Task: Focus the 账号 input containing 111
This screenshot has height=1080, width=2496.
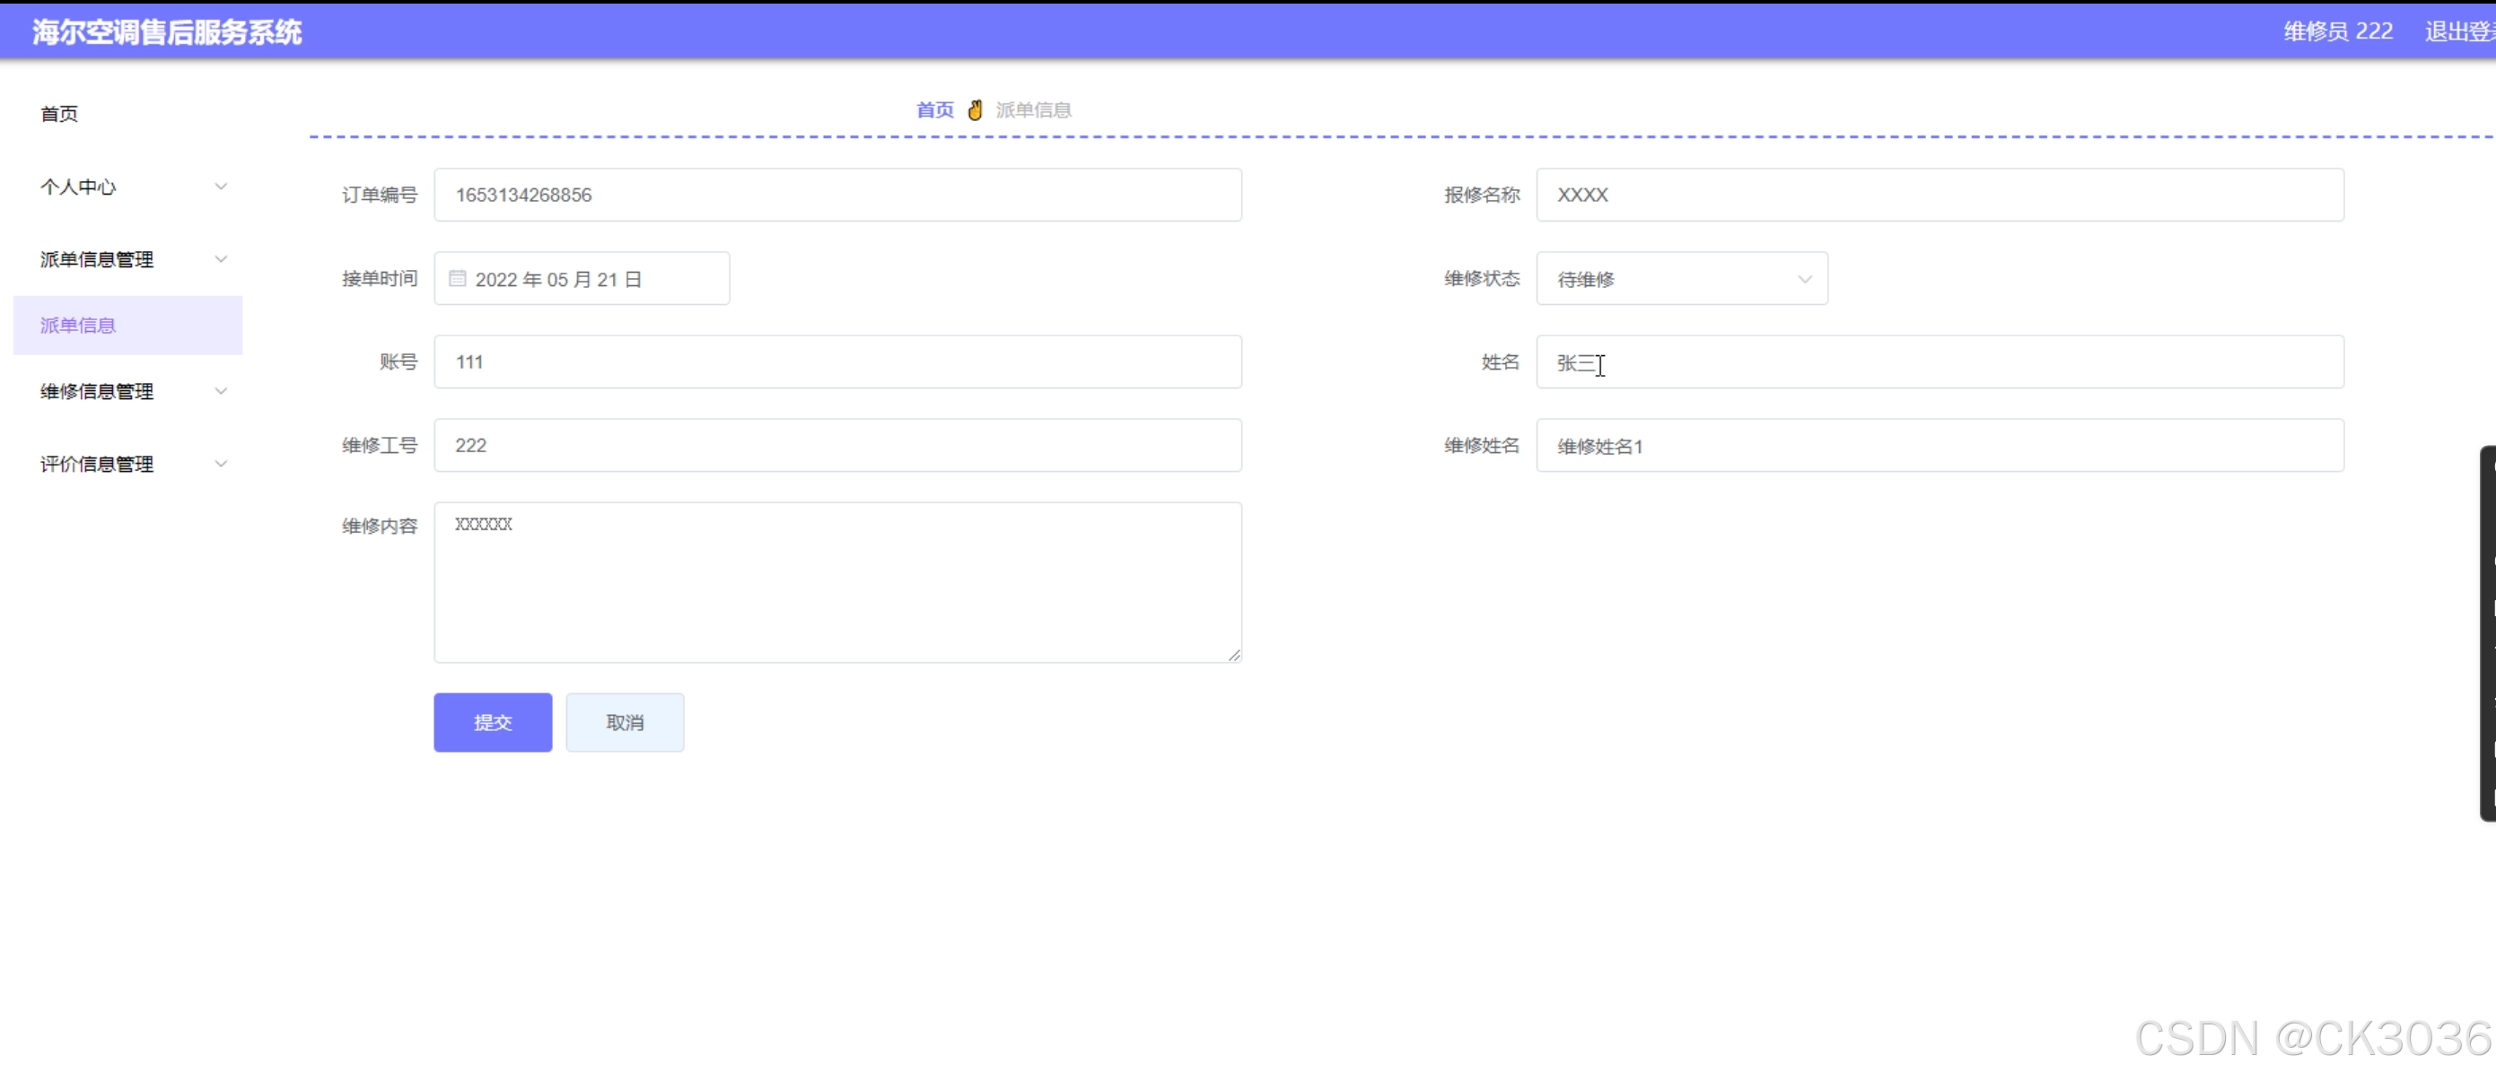Action: [837, 362]
